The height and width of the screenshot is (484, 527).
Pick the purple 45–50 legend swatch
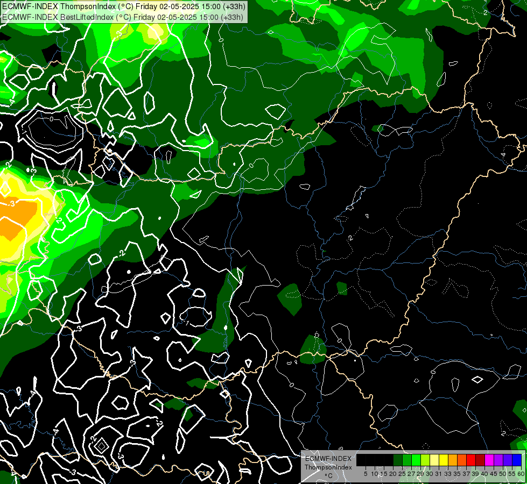coord(498,460)
